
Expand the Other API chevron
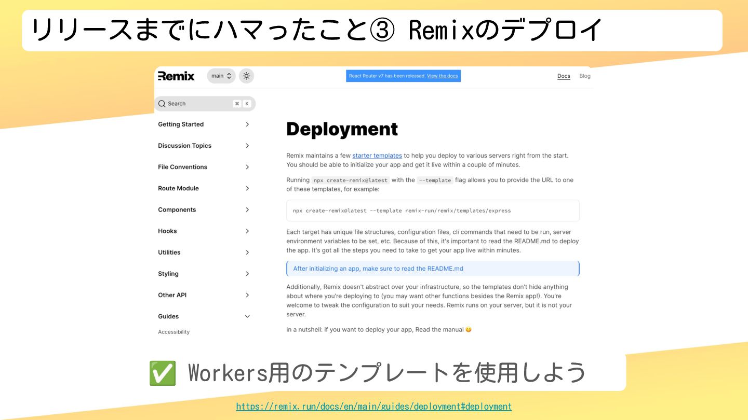(247, 295)
